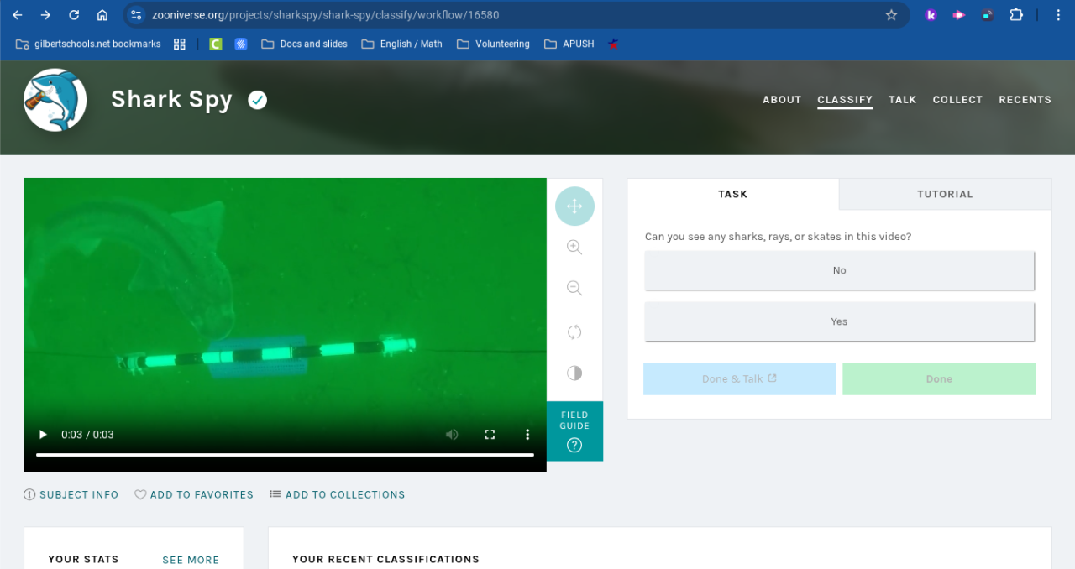Open the blue striped bookmark icon
This screenshot has height=569, width=1075.
click(241, 44)
